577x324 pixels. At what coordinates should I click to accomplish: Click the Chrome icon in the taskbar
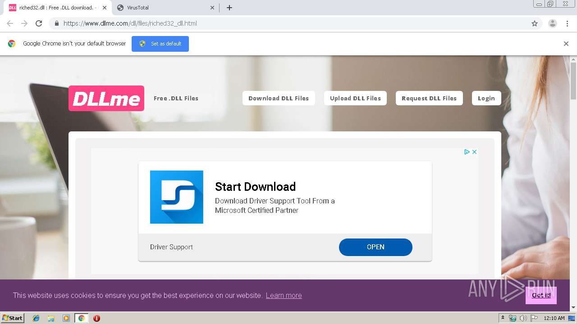[81, 318]
